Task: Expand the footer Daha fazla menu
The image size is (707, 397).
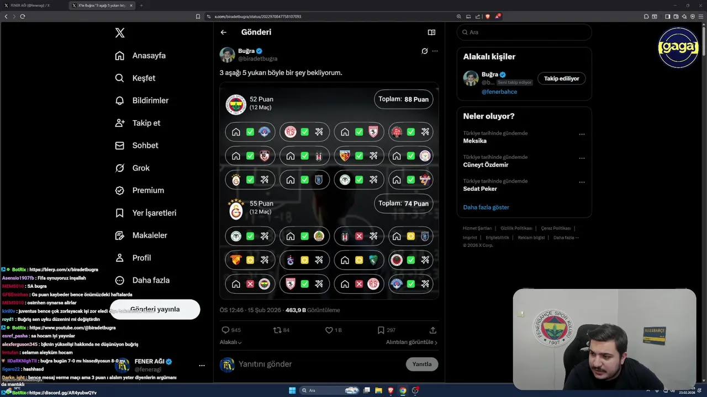Action: pyautogui.click(x=566, y=238)
